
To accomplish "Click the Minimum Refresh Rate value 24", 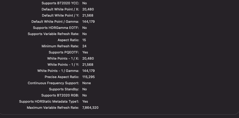I will (x=84, y=46).
